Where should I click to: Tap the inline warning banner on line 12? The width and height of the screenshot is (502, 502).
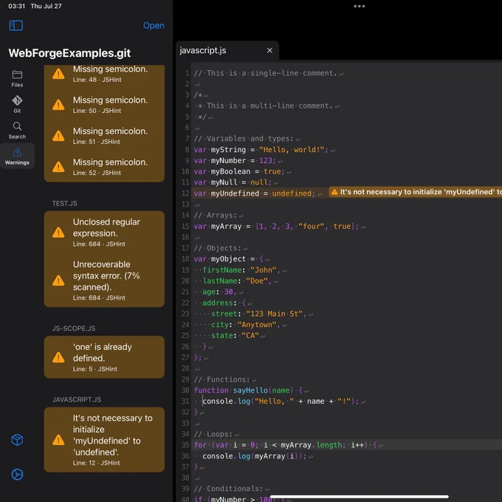click(x=415, y=192)
